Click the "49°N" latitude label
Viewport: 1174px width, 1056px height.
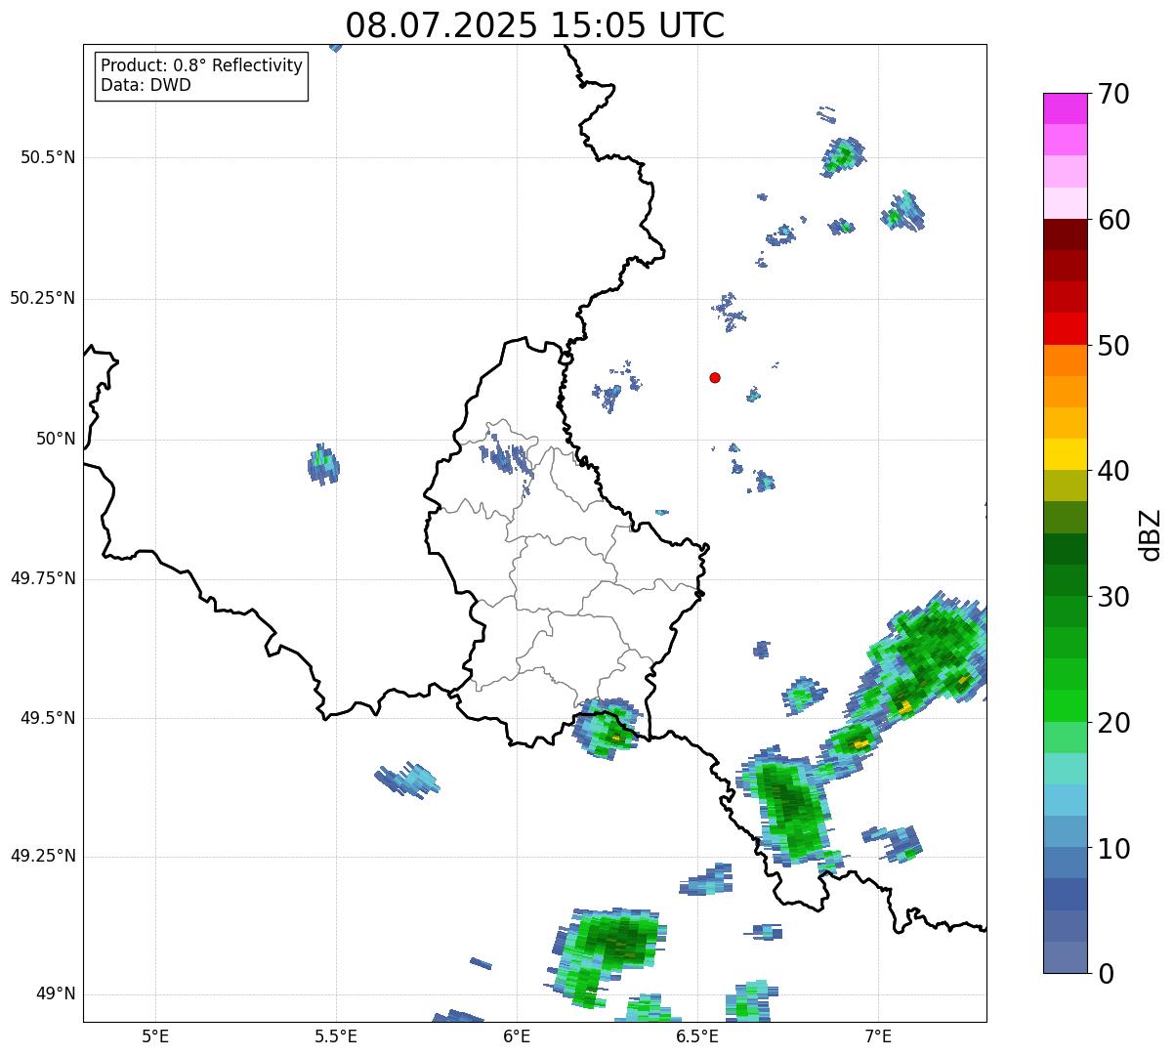tap(56, 994)
